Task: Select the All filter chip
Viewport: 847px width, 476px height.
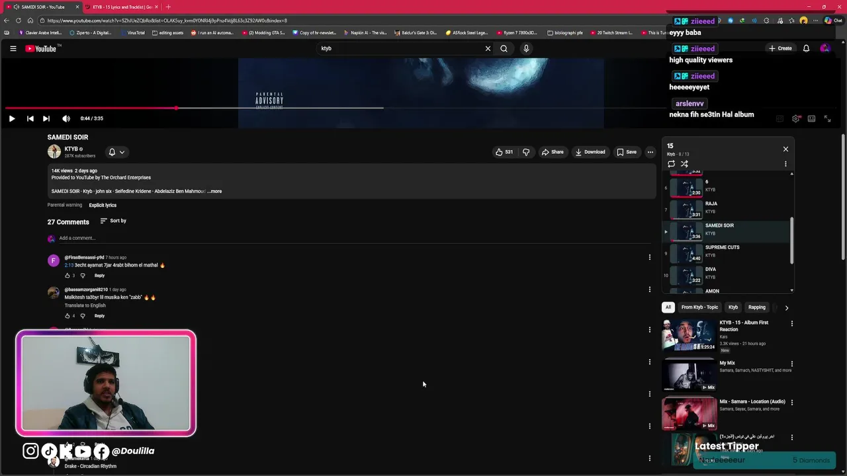Action: pos(668,307)
